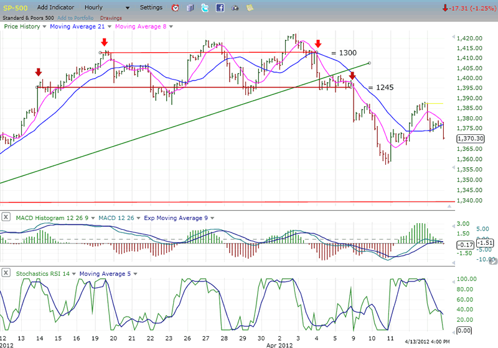Open the Settings menu

[151, 7]
